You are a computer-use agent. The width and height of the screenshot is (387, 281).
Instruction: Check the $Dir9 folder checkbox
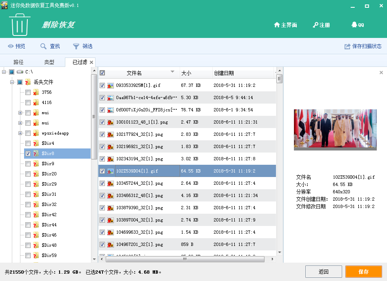28,164
